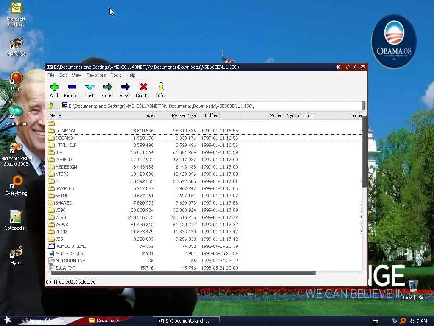Select the HTMLHELP folder
The height and width of the screenshot is (326, 434).
(62, 145)
